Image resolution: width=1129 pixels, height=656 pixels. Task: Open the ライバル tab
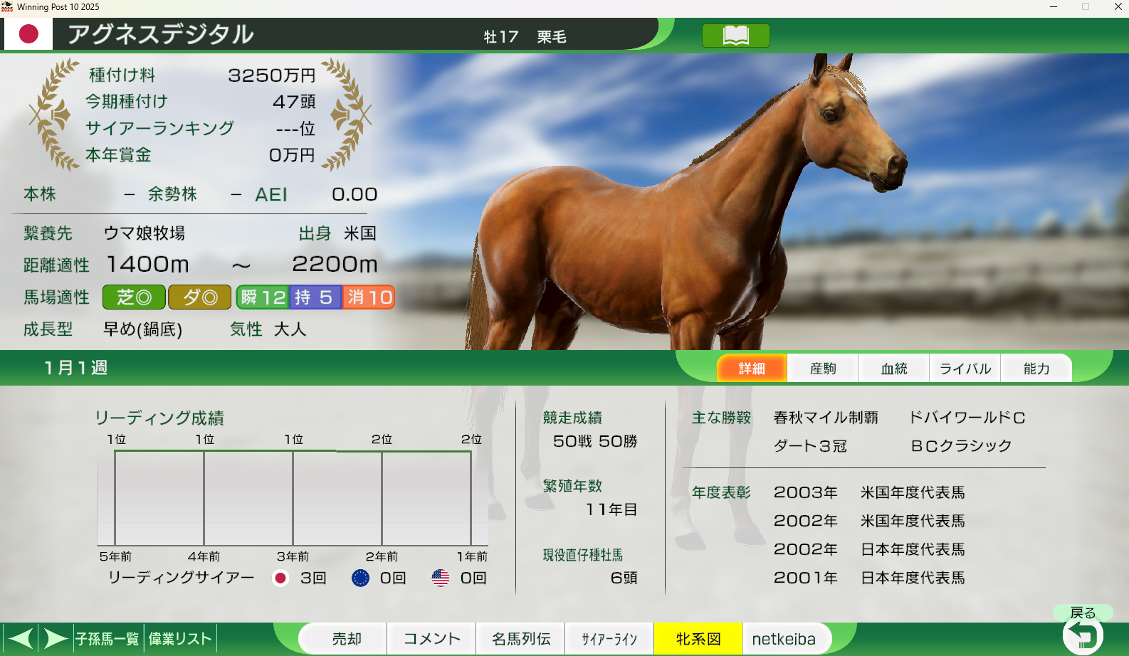[x=965, y=369]
